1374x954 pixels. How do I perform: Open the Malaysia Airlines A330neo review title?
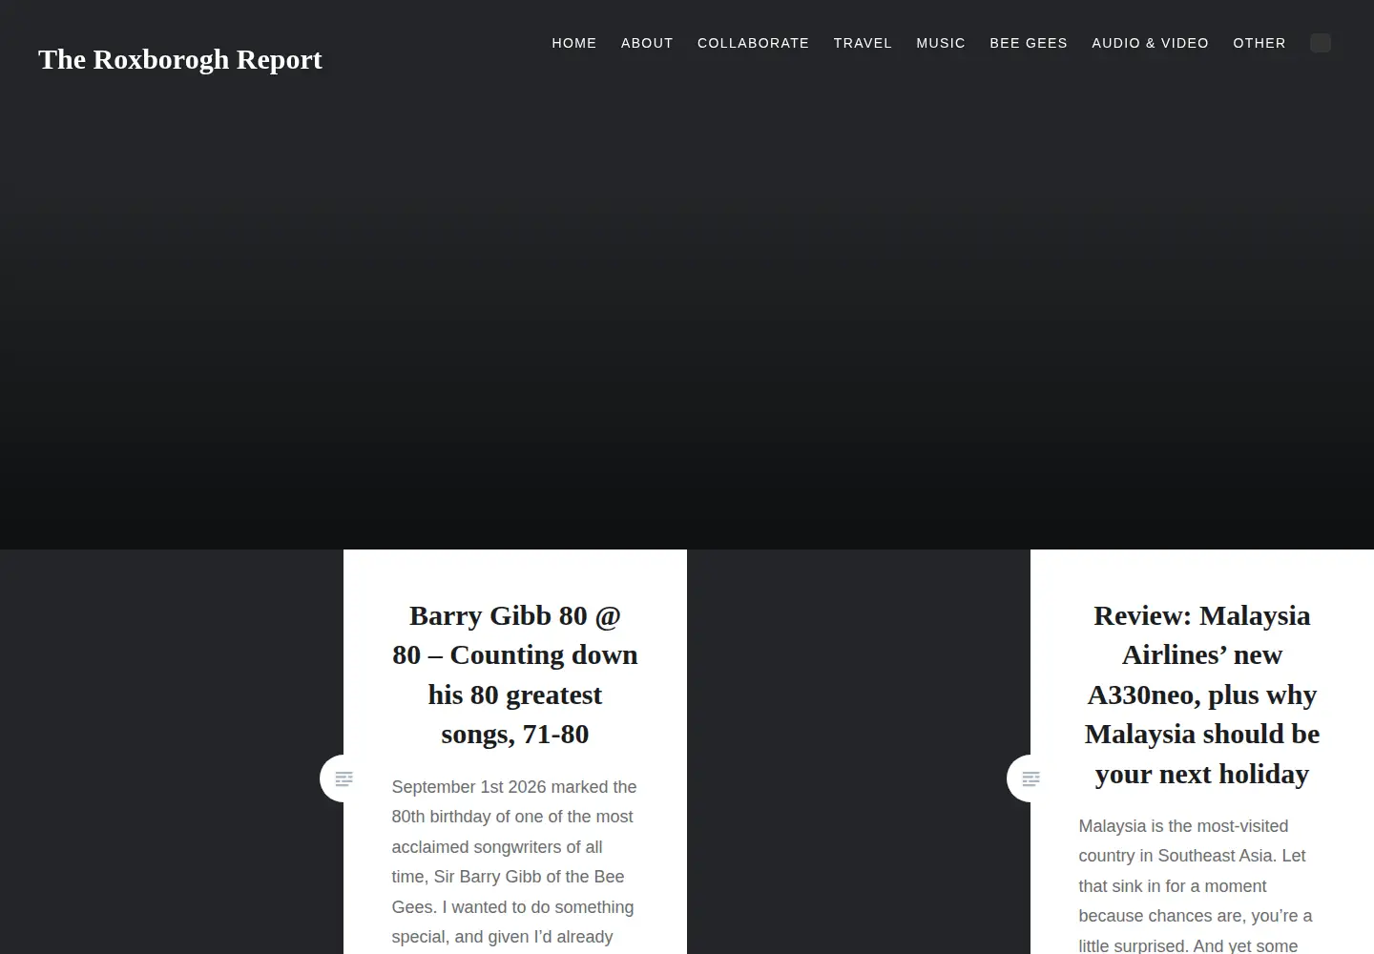point(1202,695)
